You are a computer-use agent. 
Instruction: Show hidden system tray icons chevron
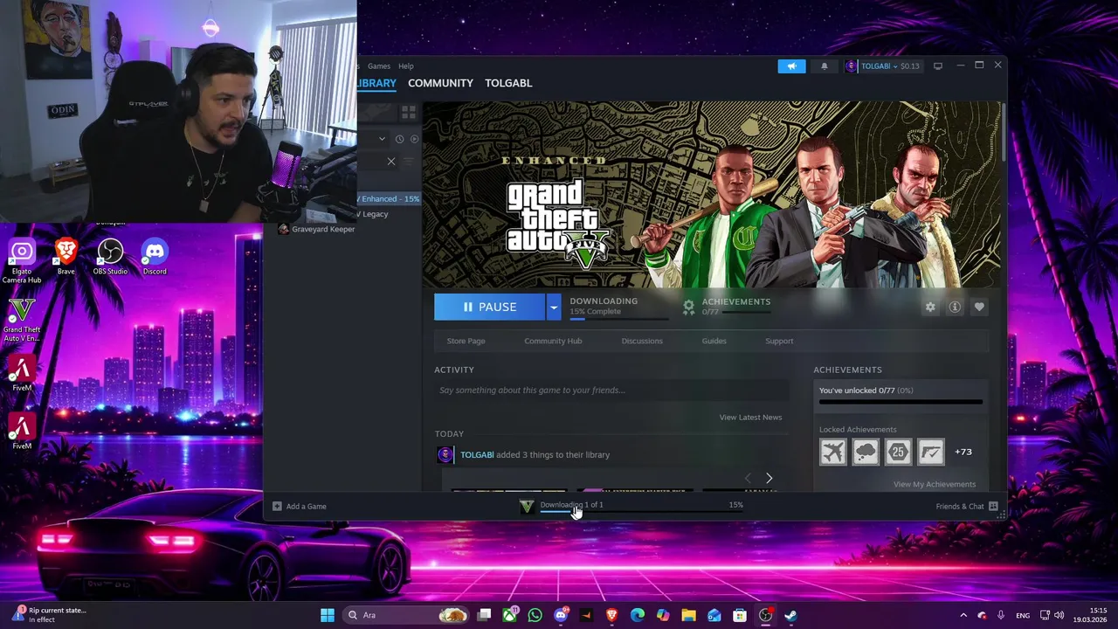click(963, 615)
